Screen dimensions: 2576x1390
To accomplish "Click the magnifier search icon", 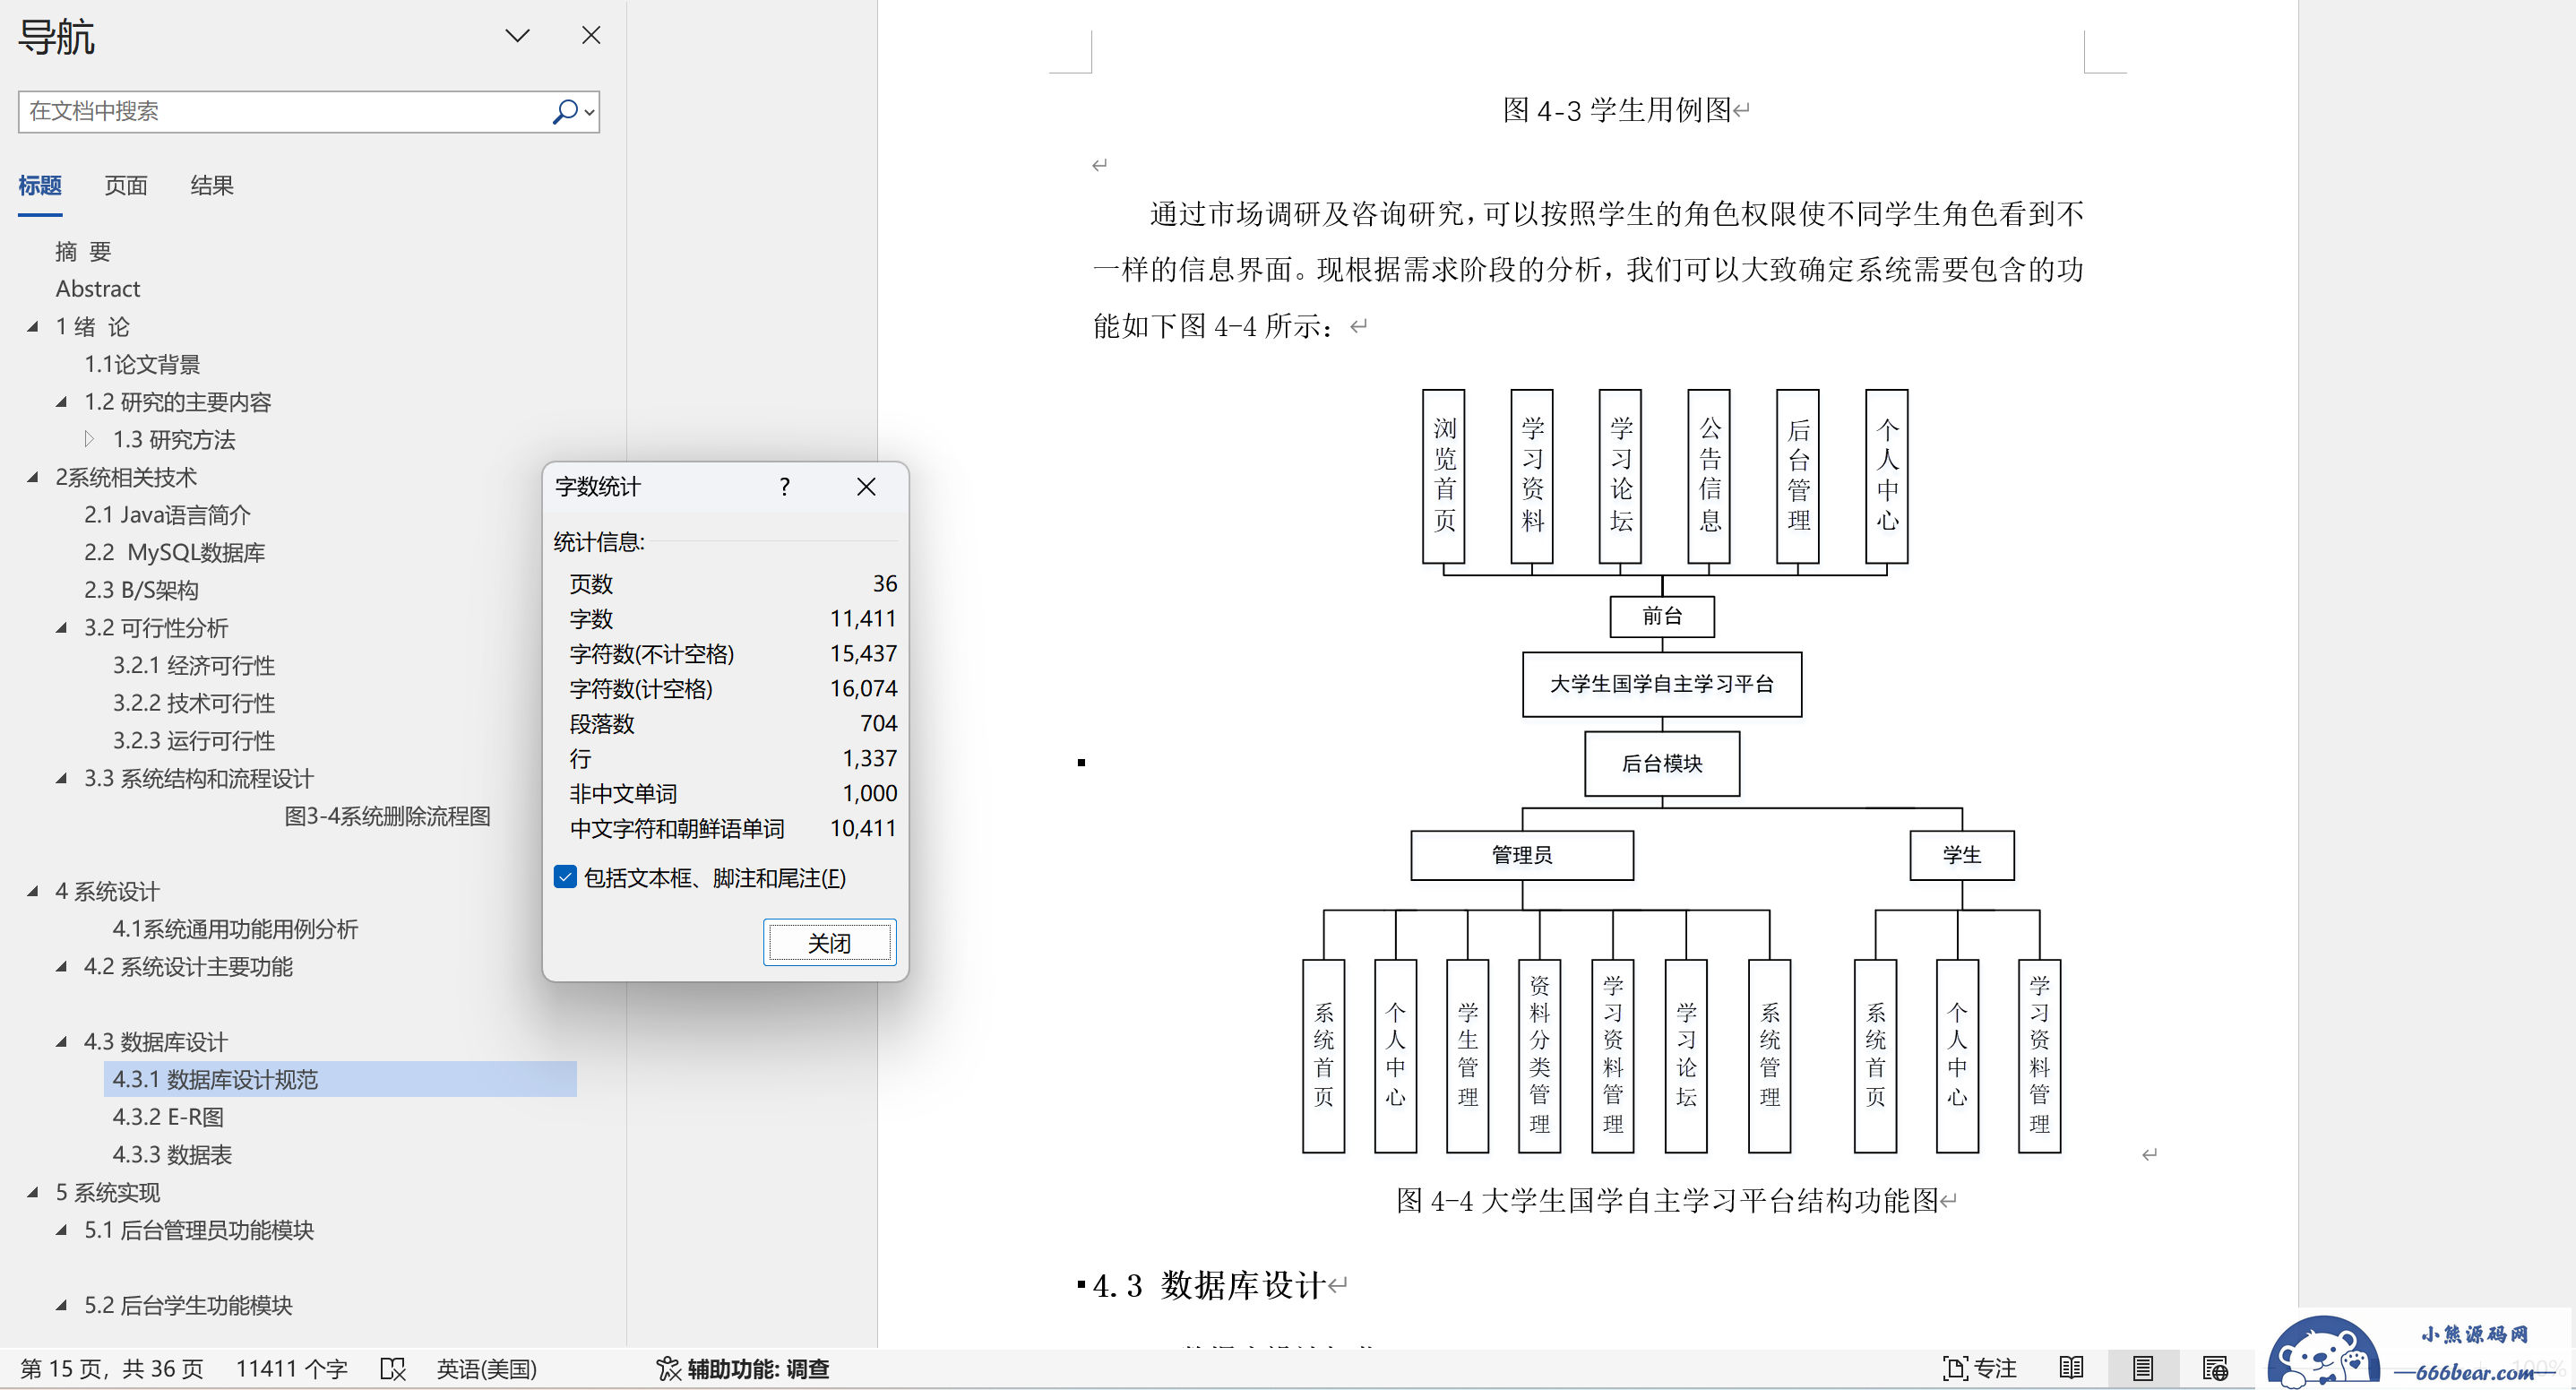I will coord(565,111).
